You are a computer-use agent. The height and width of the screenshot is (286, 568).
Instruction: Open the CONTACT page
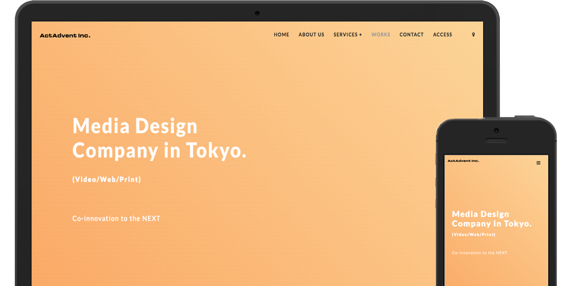pyautogui.click(x=411, y=35)
